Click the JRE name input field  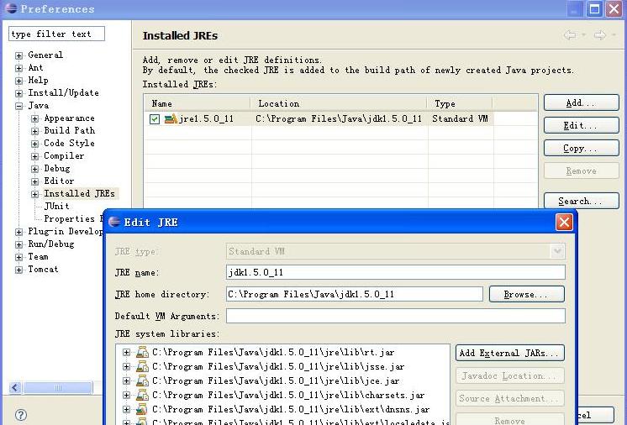[x=396, y=272]
